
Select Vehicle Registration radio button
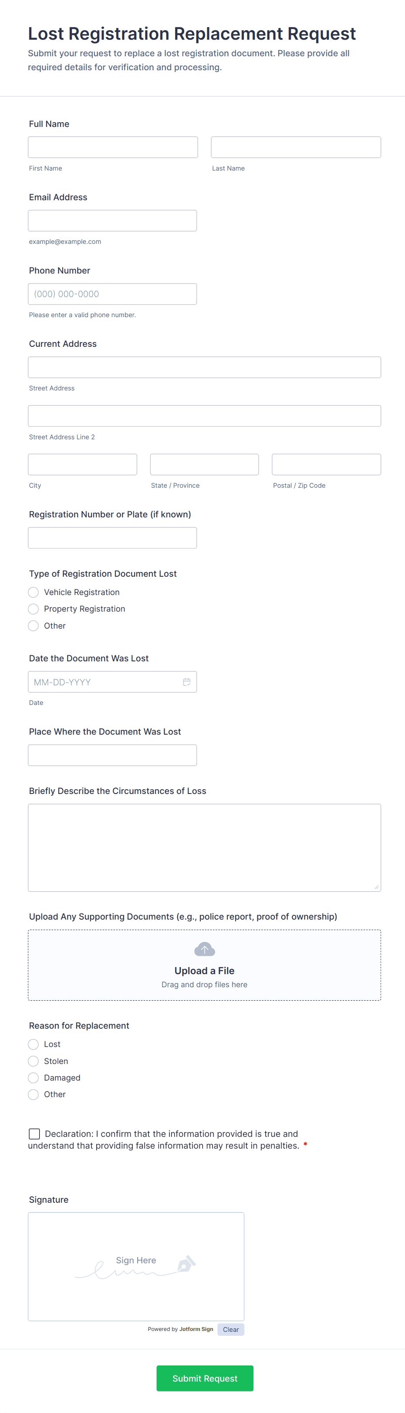pyautogui.click(x=34, y=592)
